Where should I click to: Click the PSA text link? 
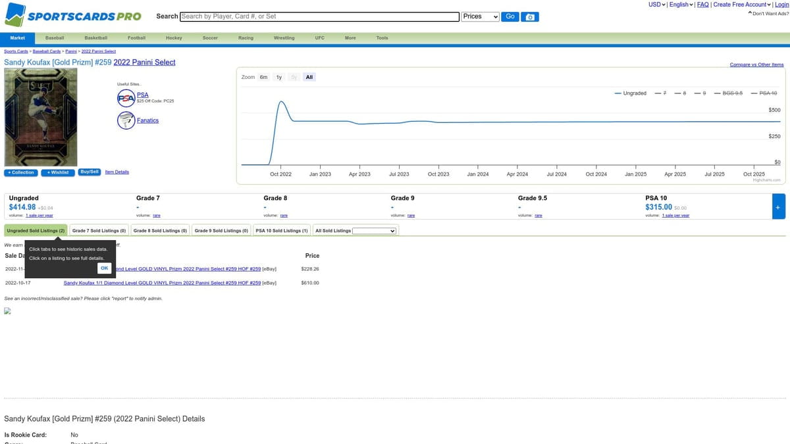[142, 95]
